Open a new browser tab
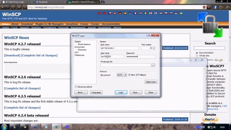The width and height of the screenshot is (231, 130). 103,2
